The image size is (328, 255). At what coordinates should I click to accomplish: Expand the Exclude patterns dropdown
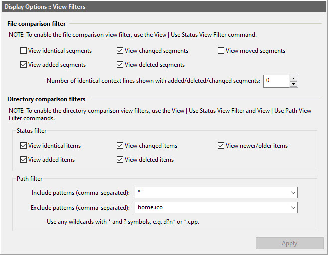292,207
